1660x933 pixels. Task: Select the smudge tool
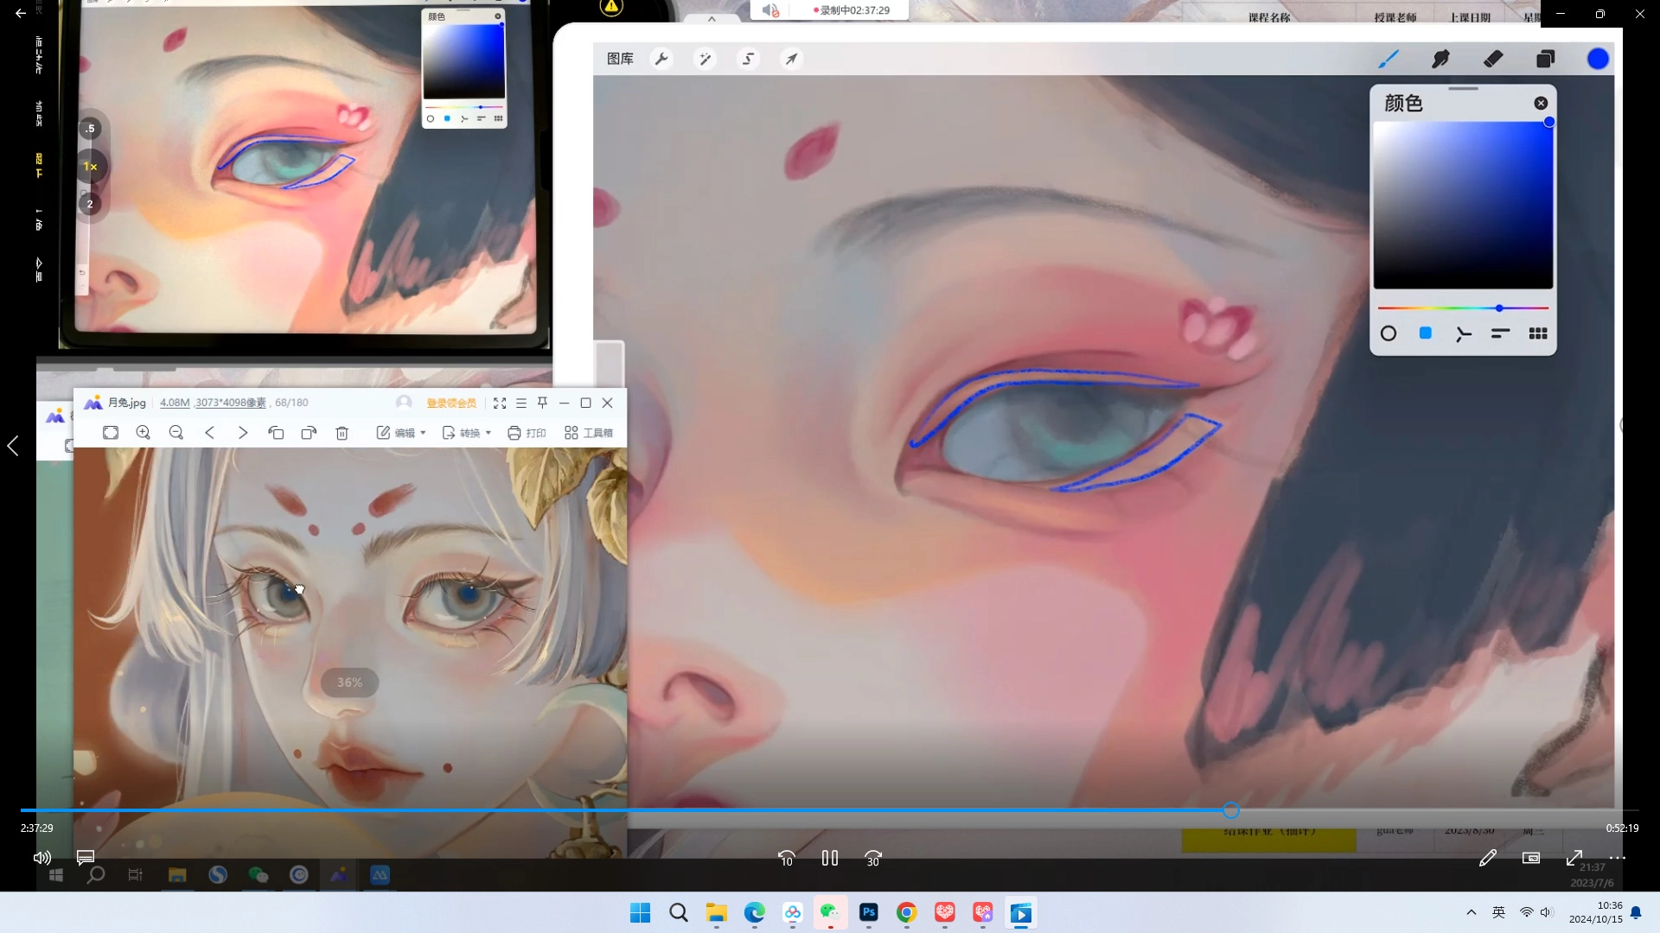point(1440,59)
